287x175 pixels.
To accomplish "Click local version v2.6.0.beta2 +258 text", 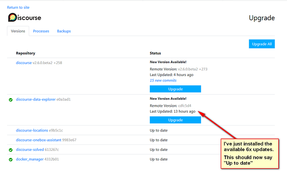I will (x=47, y=63).
